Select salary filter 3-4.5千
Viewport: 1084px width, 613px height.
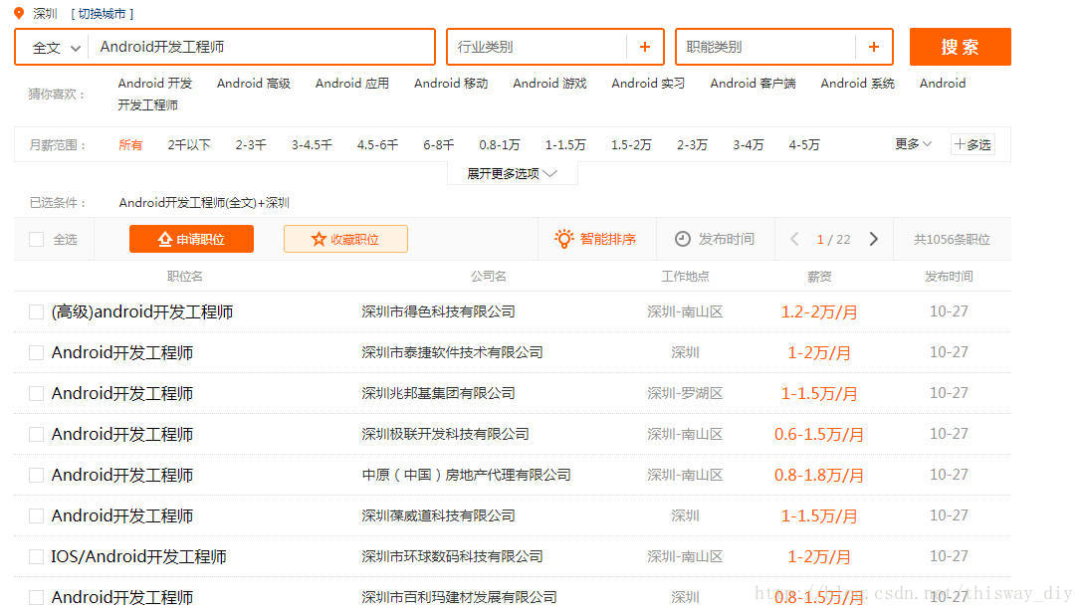[x=312, y=145]
